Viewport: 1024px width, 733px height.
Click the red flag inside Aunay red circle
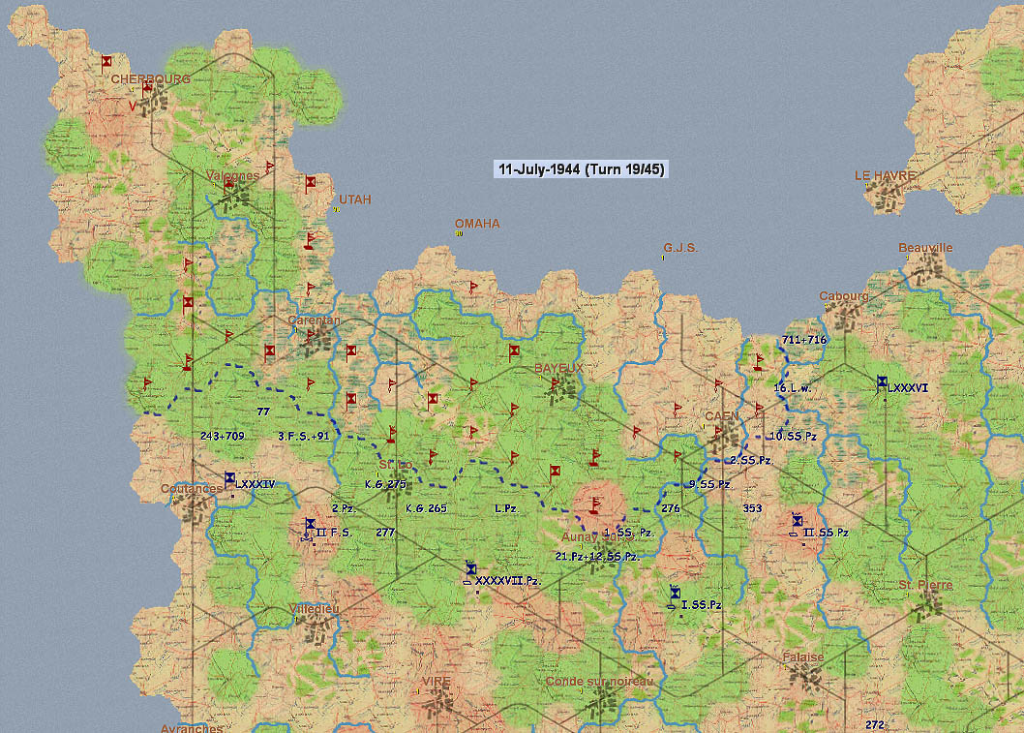point(594,505)
